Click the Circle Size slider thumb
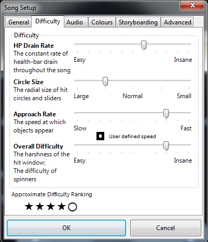This screenshot has width=208, height=242. tap(105, 82)
